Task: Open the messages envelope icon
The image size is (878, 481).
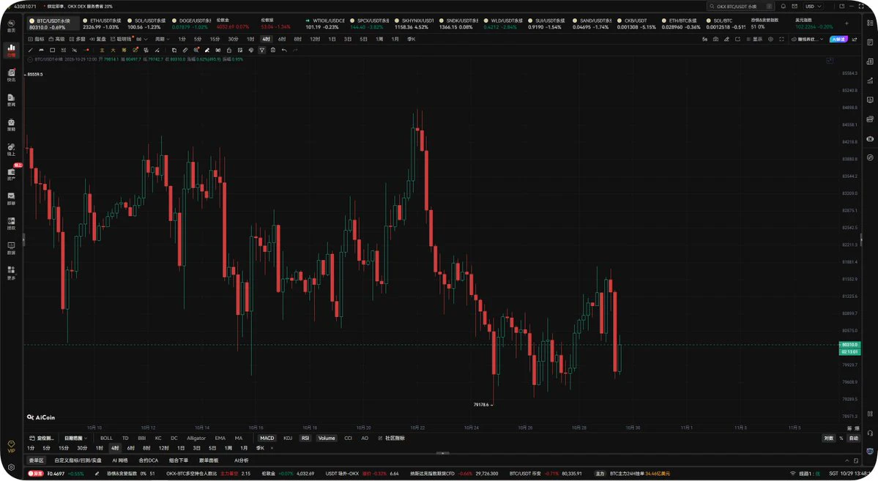Action: (795, 6)
